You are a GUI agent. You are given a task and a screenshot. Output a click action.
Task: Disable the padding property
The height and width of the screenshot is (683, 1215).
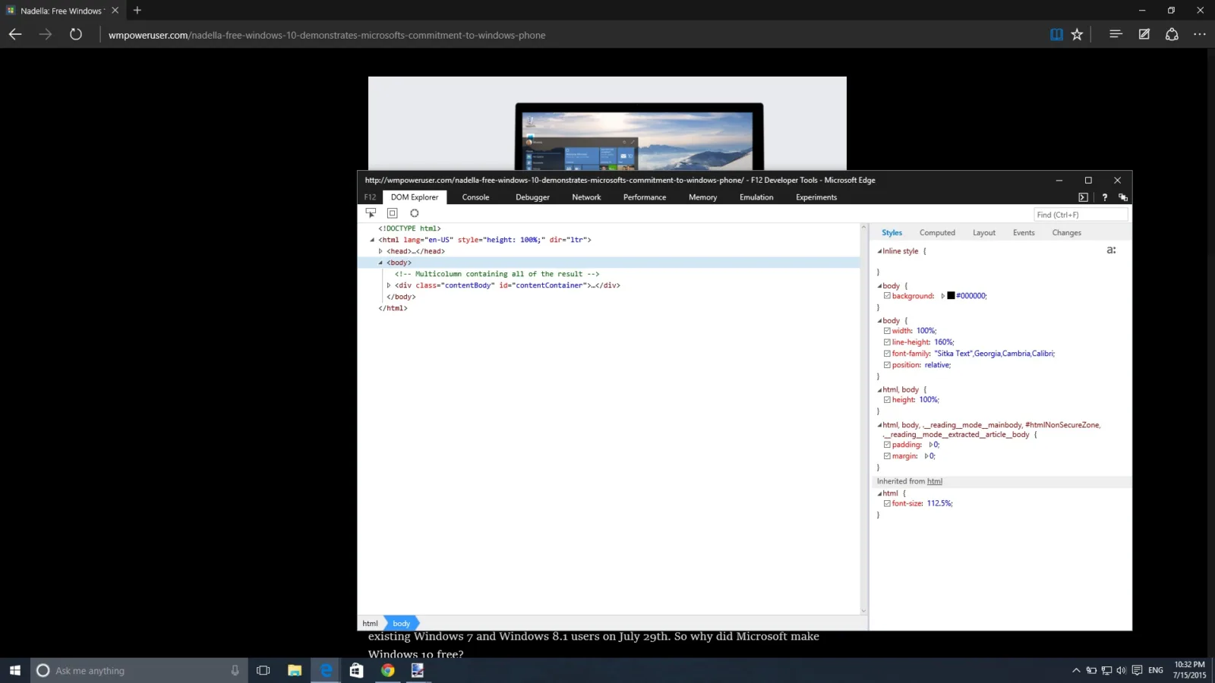(x=887, y=445)
